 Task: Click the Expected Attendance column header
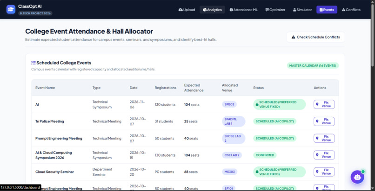point(194,88)
